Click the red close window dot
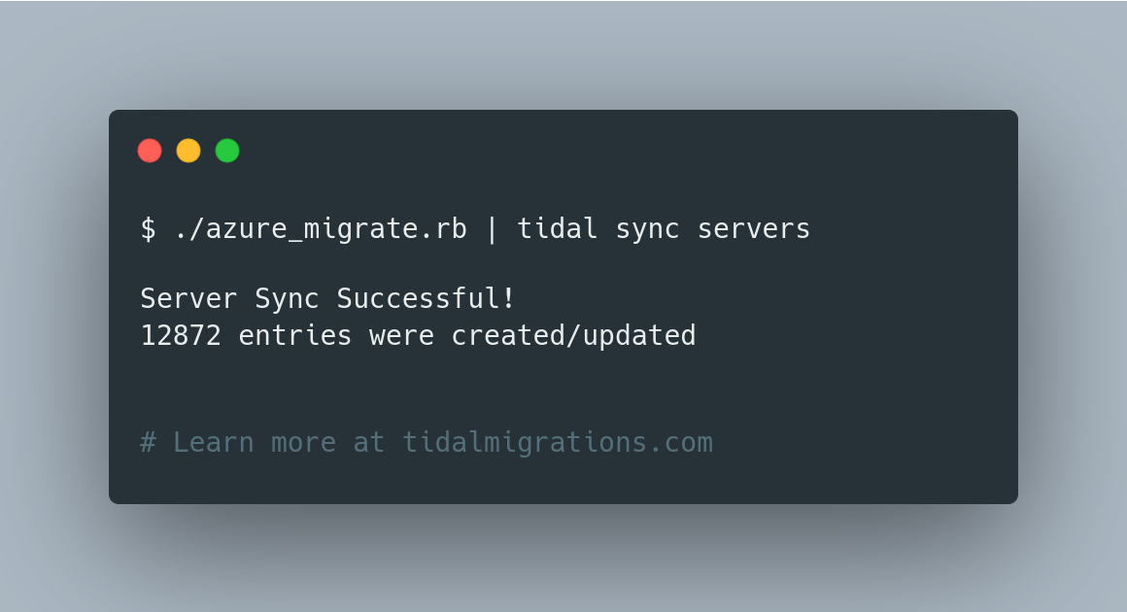Viewport: 1127px width, 612px height. [x=150, y=151]
